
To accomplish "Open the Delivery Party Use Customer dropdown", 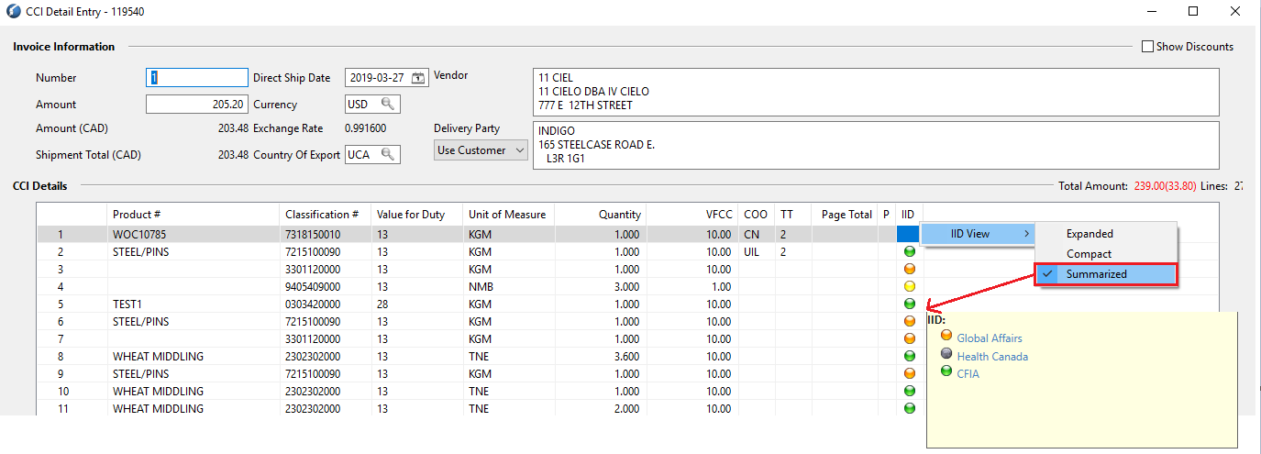I will (481, 150).
